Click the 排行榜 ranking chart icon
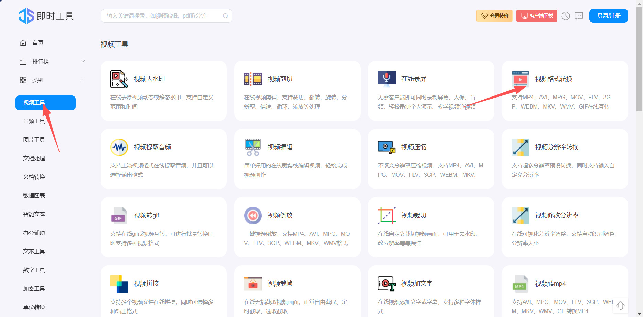The image size is (643, 317). [x=23, y=61]
